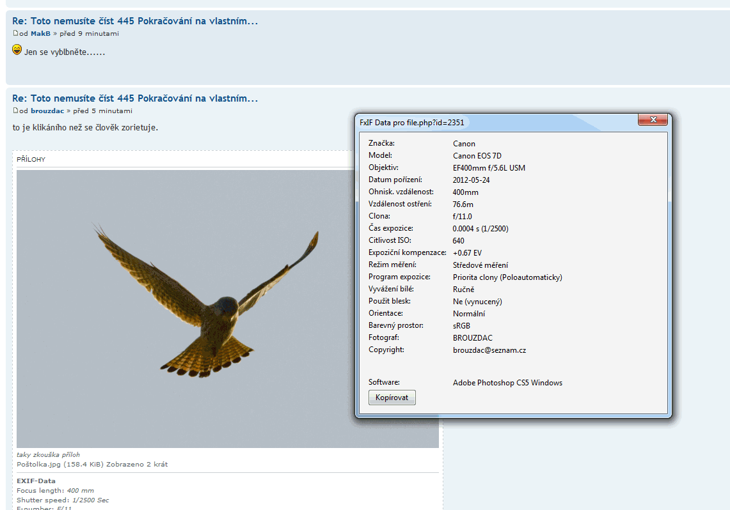Click the post icon before author MakB
Screen dimensions: 730x510
pyautogui.click(x=15, y=33)
